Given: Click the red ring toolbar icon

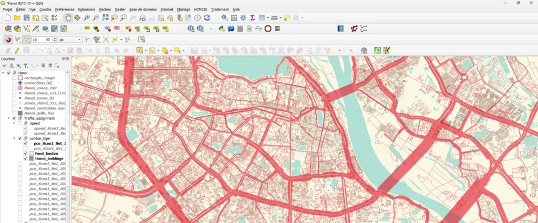Looking at the screenshot, I should (268, 29).
